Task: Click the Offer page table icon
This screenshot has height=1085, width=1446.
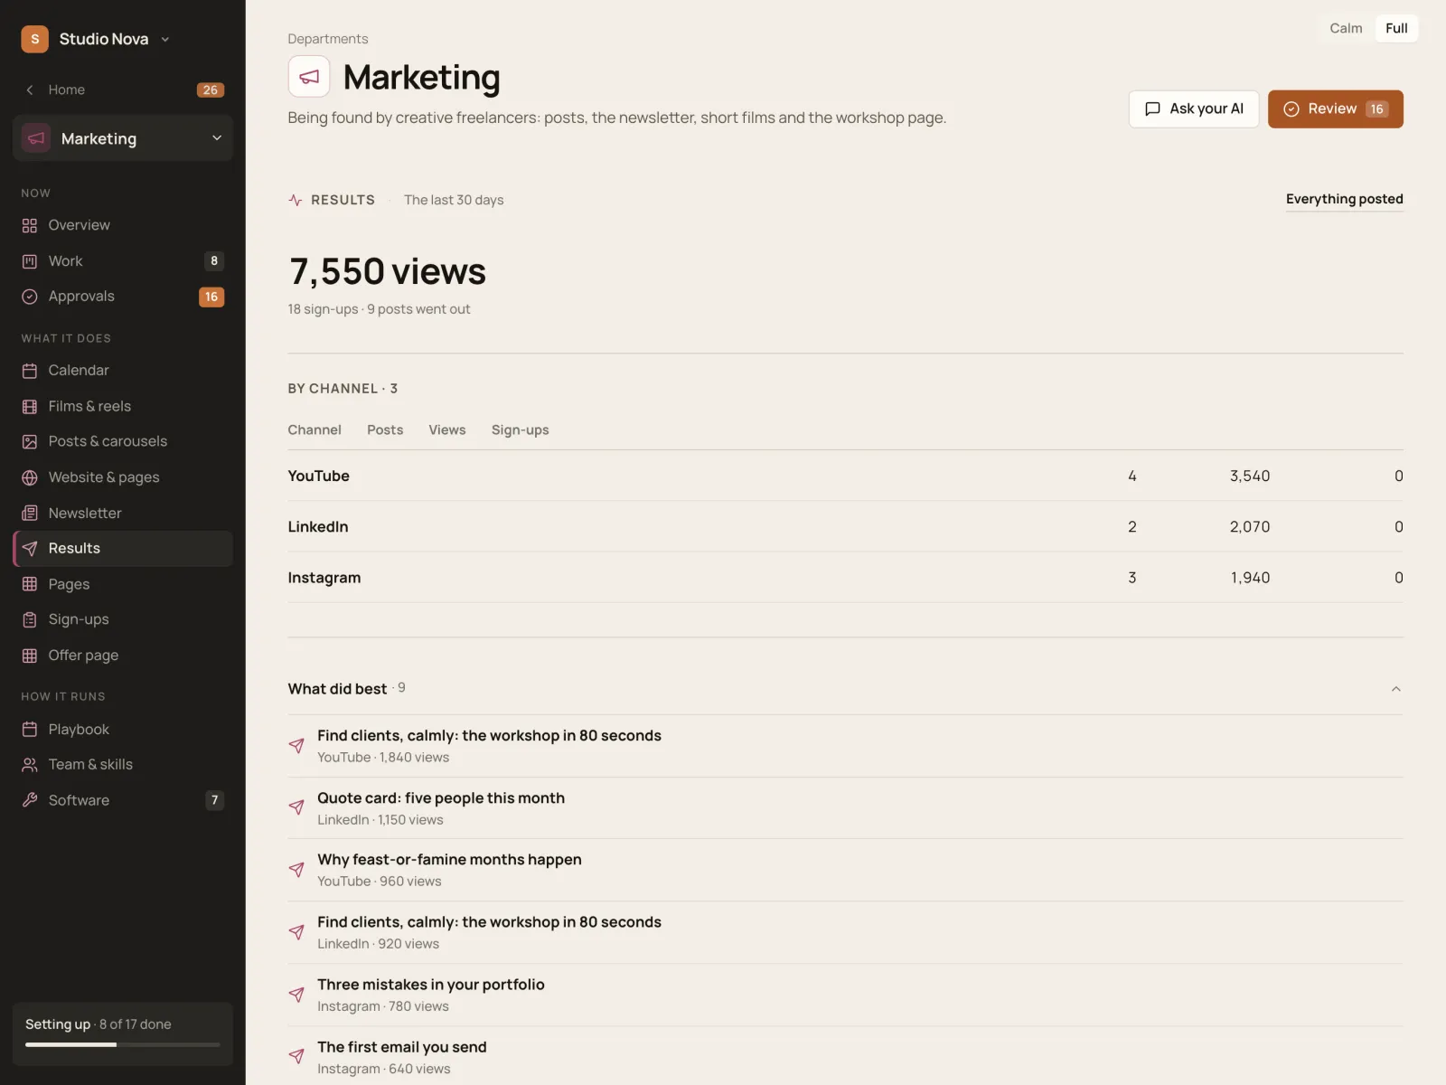Action: pos(30,656)
